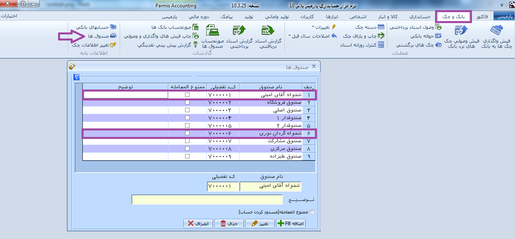
Task: Toggle ممنوع المعامله for تنخواه آقای امینی
Action: tap(187, 94)
